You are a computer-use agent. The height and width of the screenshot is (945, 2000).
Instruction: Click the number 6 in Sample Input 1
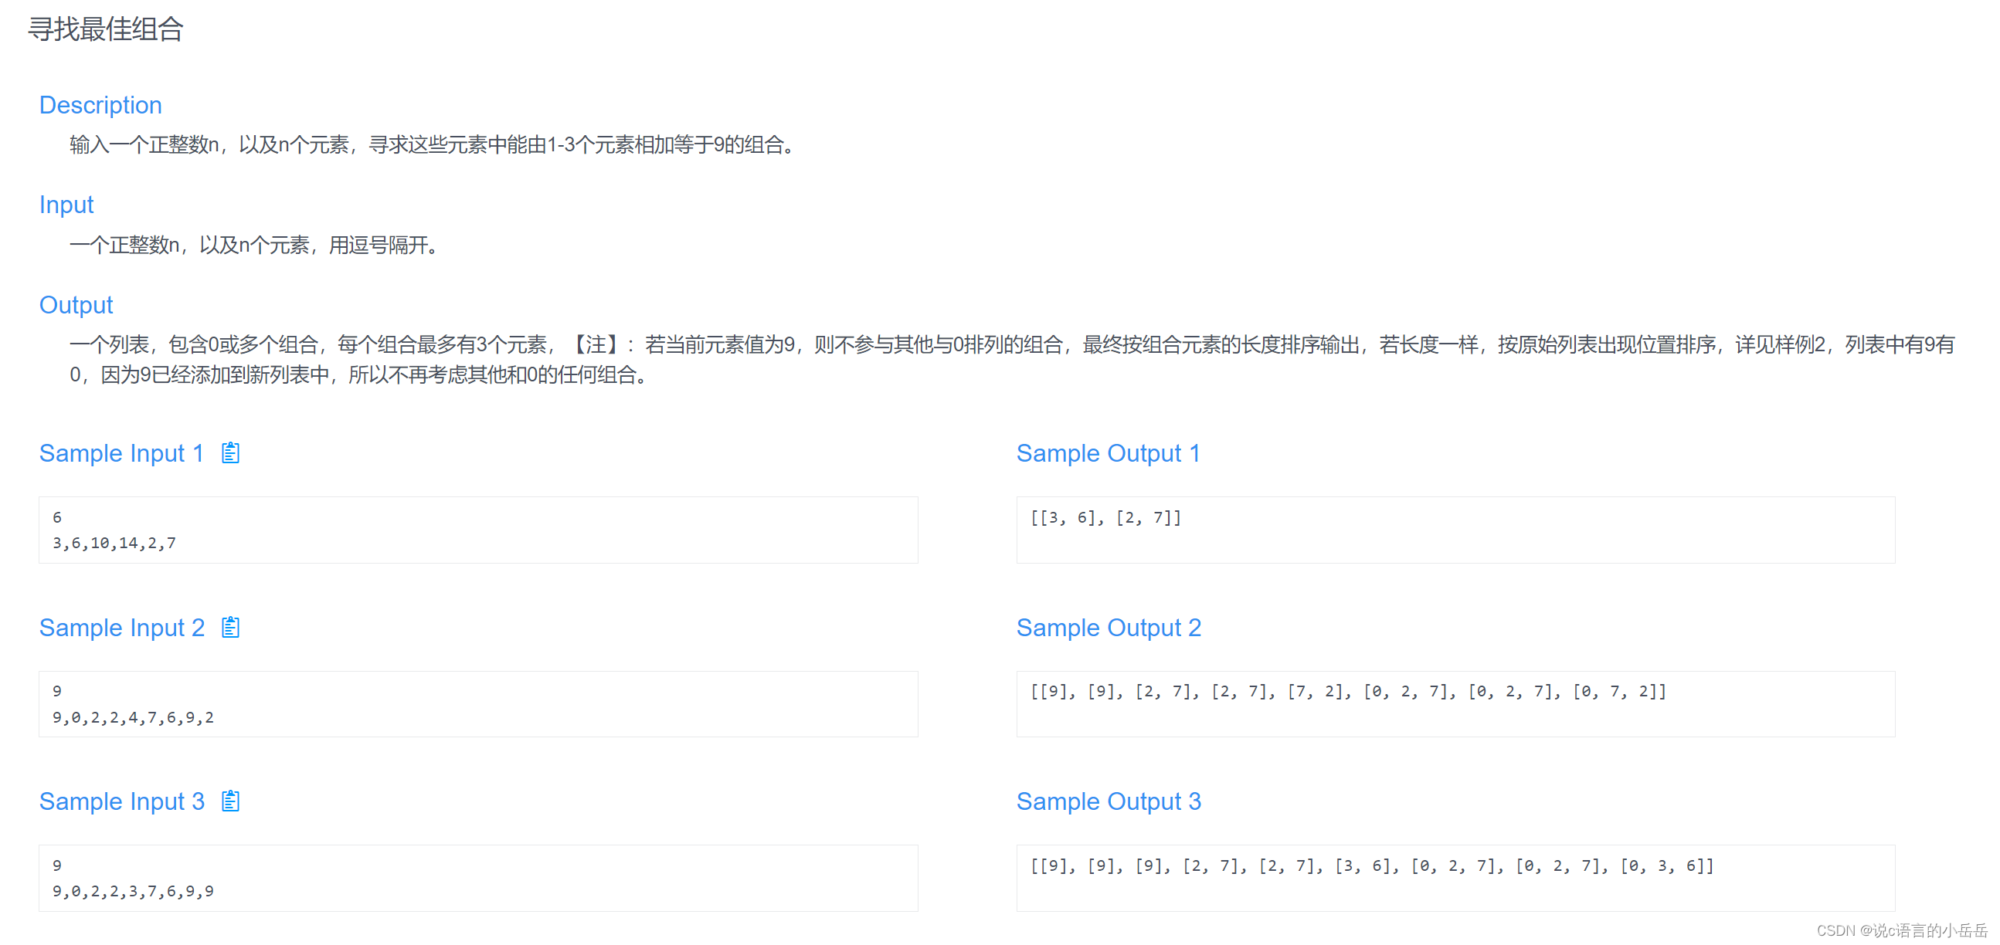click(x=56, y=517)
